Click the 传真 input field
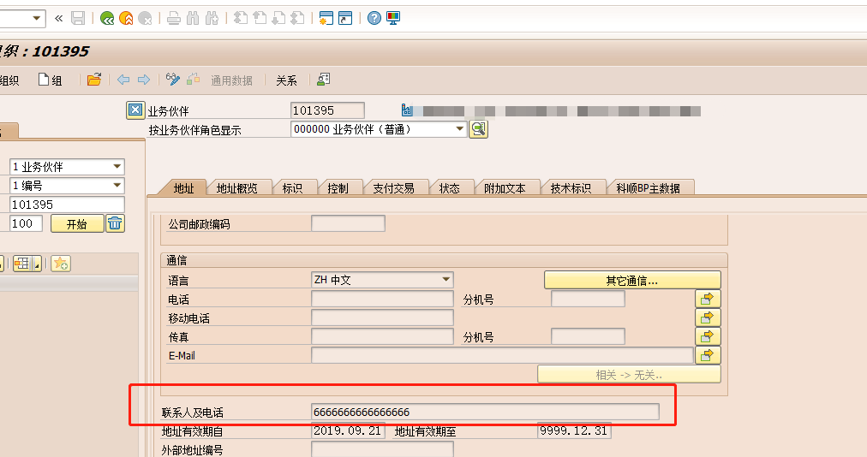This screenshot has height=457, width=867. (x=383, y=336)
